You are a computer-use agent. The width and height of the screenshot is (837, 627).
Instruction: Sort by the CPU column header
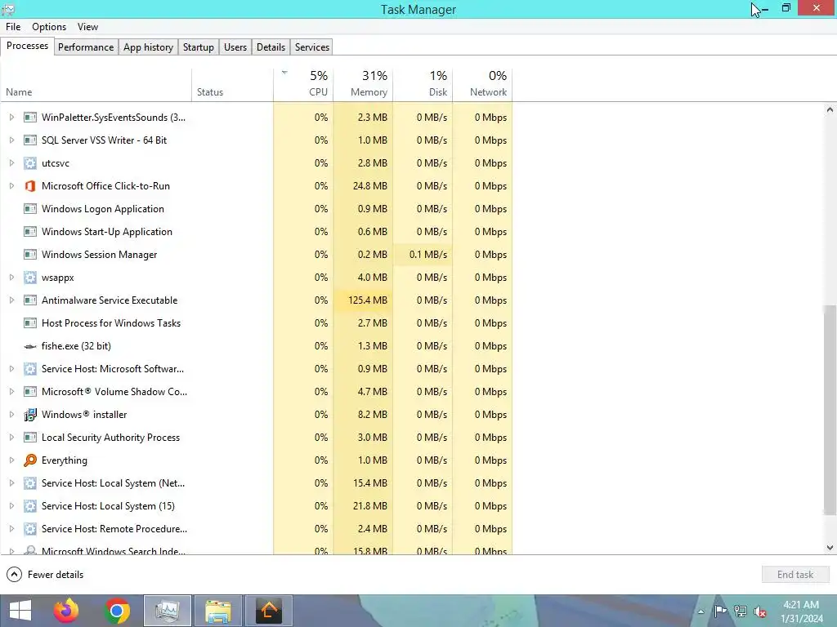coord(304,85)
